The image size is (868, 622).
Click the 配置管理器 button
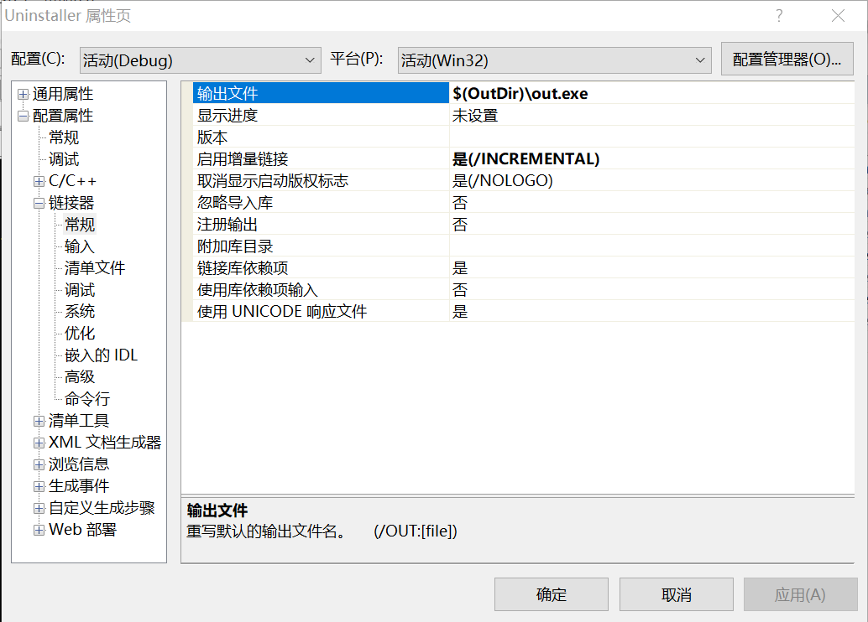click(x=787, y=60)
